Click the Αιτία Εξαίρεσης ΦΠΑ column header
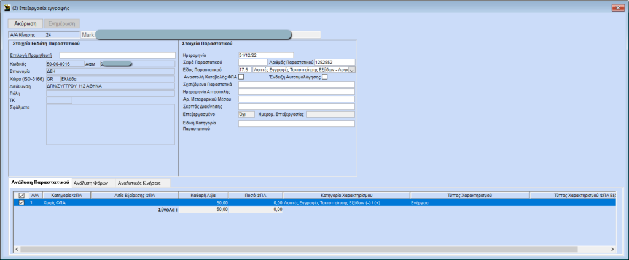Image resolution: width=629 pixels, height=260 pixels. [135, 195]
